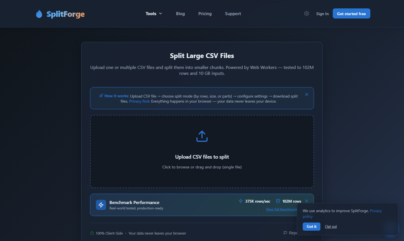Image resolution: width=404 pixels, height=241 pixels.
Task: Open the settings gear icon
Action: (x=307, y=13)
